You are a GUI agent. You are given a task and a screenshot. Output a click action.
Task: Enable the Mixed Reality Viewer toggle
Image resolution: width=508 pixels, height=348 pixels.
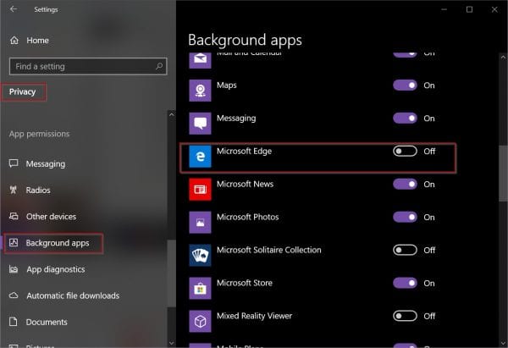pos(406,316)
